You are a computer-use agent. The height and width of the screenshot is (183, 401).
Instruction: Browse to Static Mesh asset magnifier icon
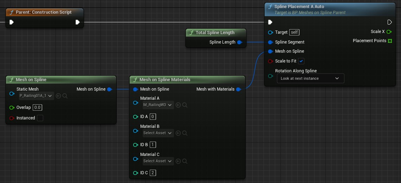coord(65,96)
